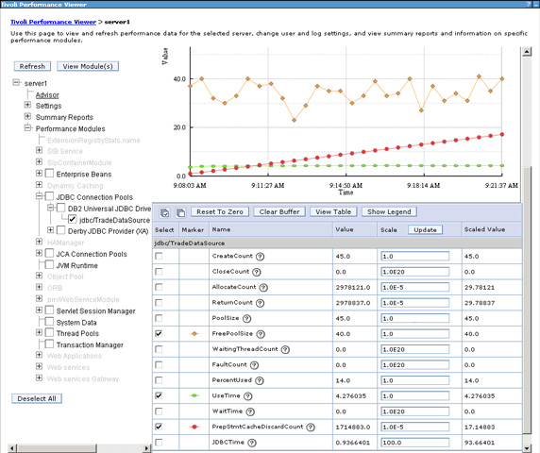Expand the Derby JDBC Provider (XA) node
Screen dimensions: 540x453
[50, 230]
